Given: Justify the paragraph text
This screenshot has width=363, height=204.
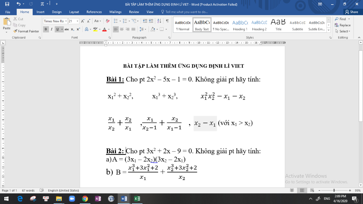Looking at the screenshot, I should pos(133,29).
